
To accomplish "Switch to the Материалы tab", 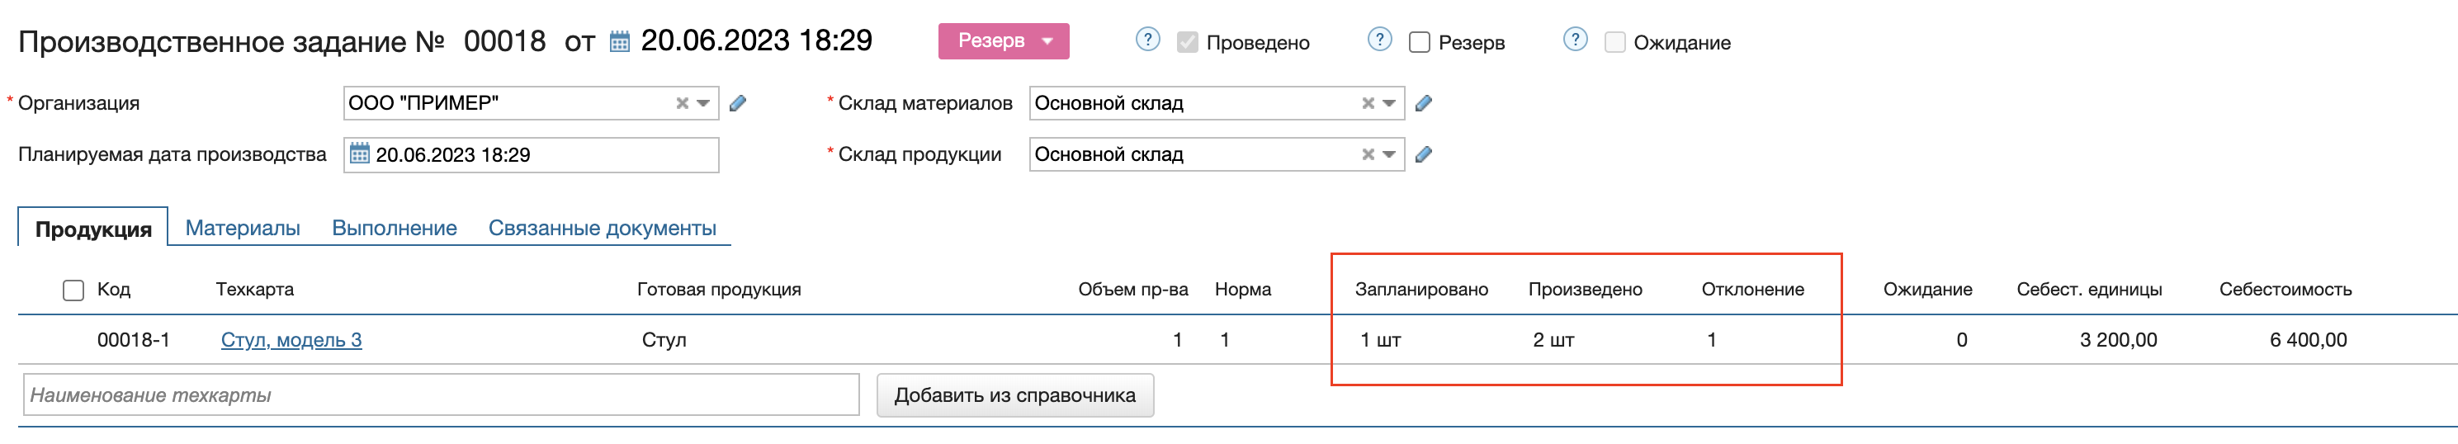I will (243, 229).
